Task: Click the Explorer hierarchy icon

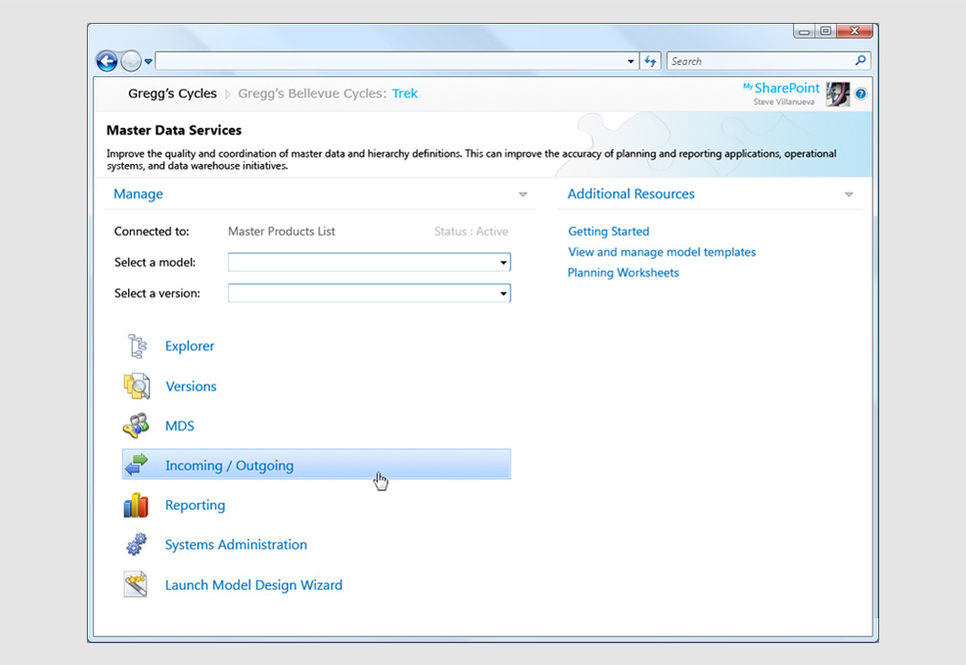Action: coord(136,346)
